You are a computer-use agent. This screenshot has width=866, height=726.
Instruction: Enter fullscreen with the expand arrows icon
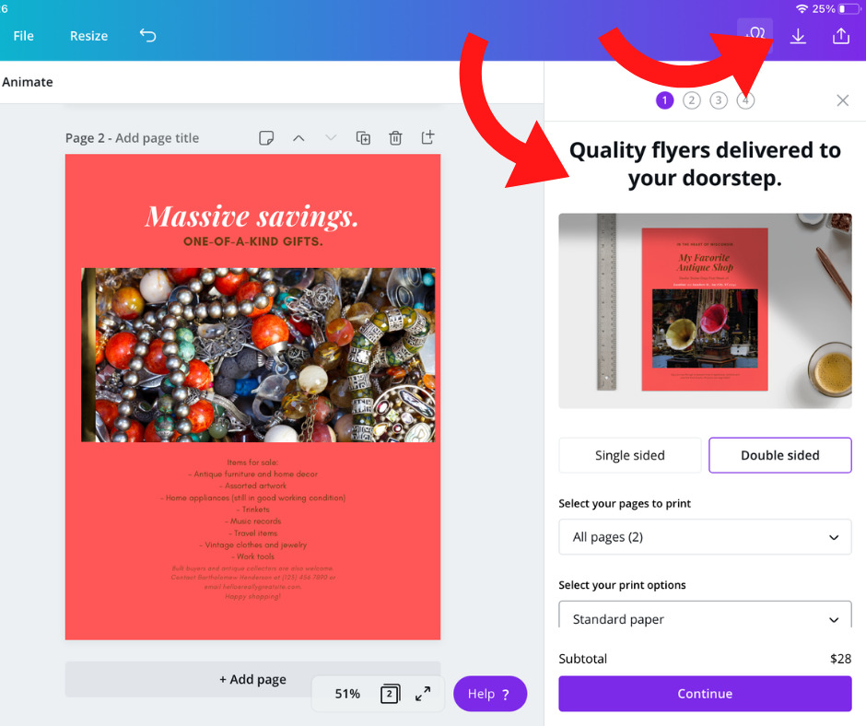(423, 694)
